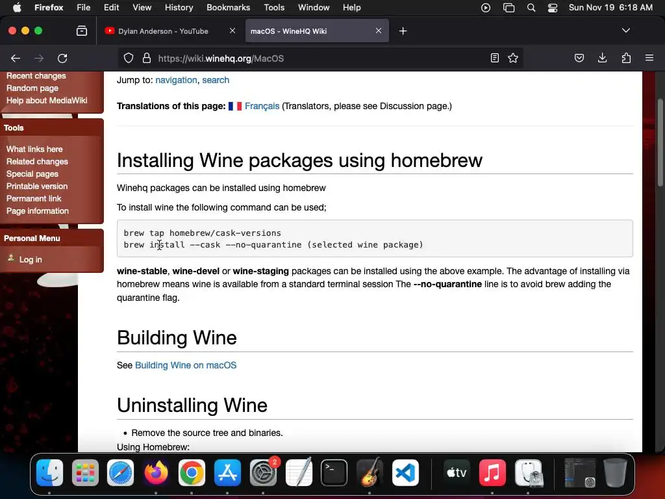Open the Window menu
Viewport: 665px width, 499px height.
(x=314, y=7)
